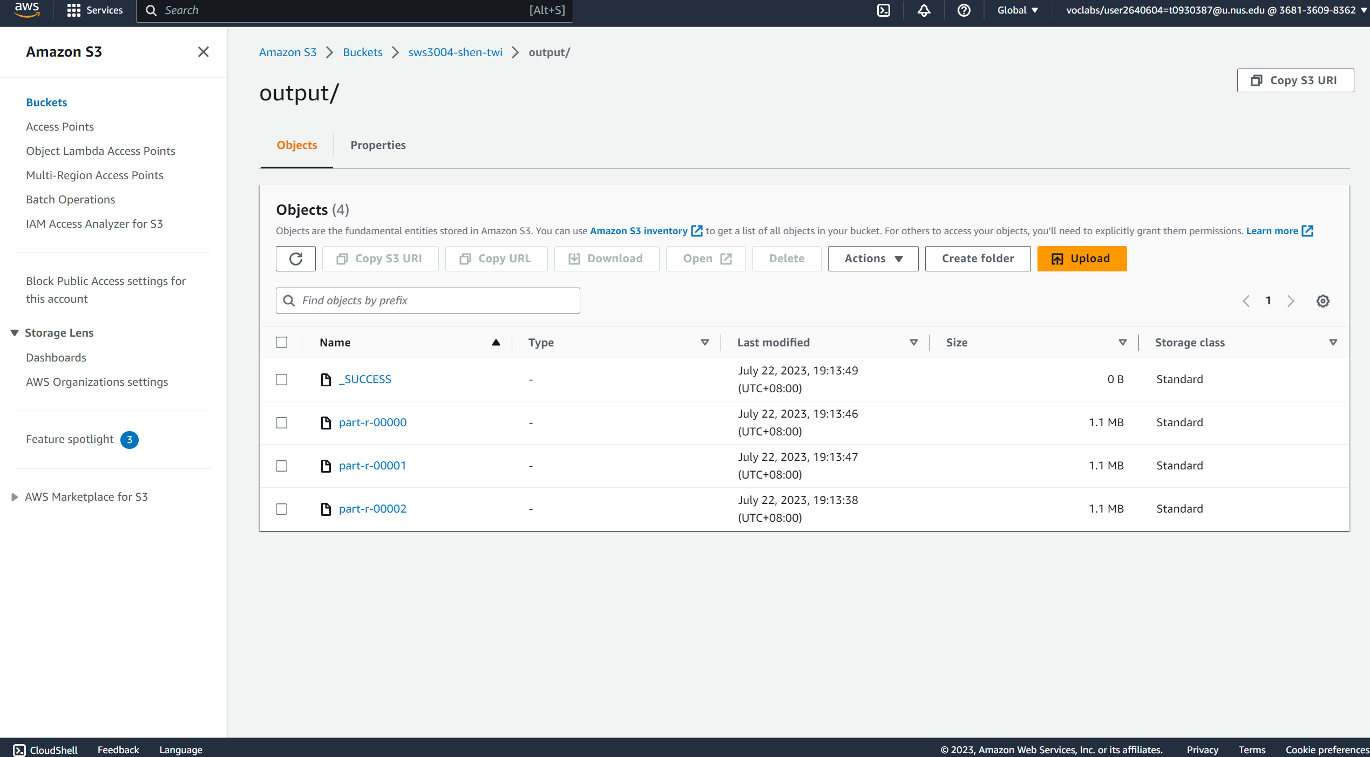
Task: Open the part-r-00000 object link
Action: [x=372, y=423]
